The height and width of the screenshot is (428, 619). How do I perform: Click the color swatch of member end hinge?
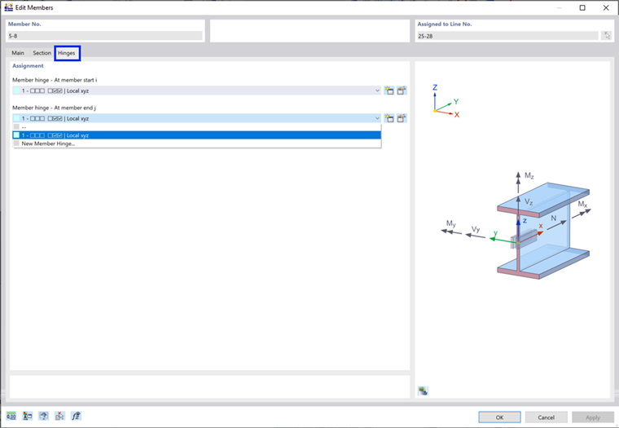coord(16,118)
